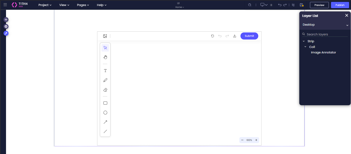This screenshot has height=154, width=351.
Task: Click the annotator redo arrow
Action: [227, 36]
